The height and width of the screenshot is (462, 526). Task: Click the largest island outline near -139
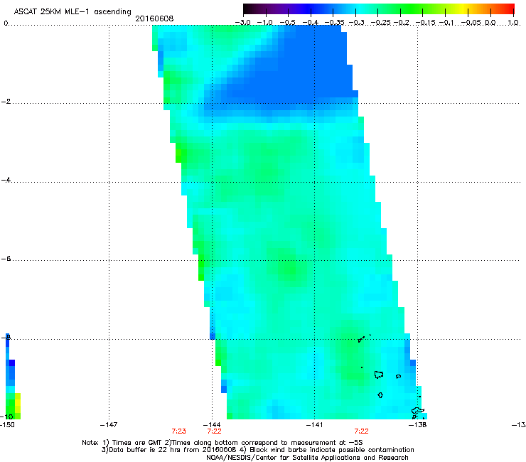coord(379,375)
